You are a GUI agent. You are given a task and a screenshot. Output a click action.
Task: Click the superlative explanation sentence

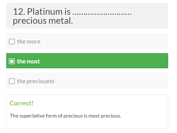click(x=65, y=116)
